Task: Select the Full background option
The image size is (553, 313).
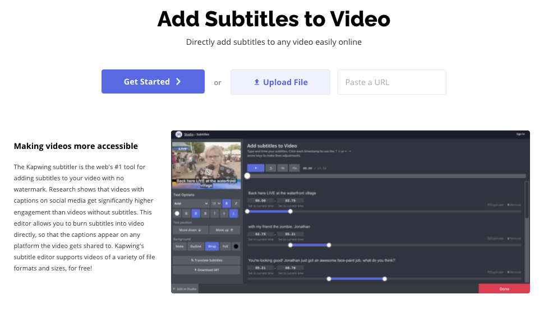Action: point(225,246)
